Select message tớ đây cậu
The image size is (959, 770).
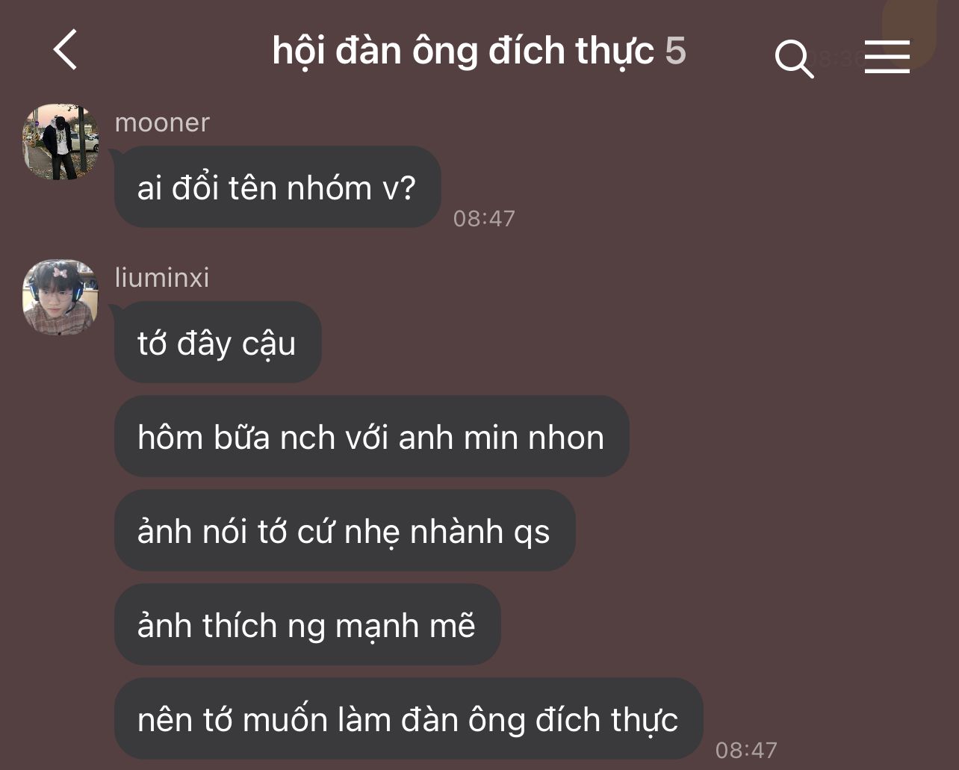[217, 342]
